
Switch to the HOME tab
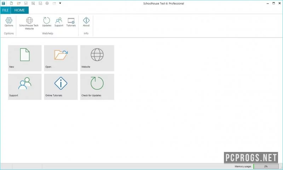pyautogui.click(x=19, y=10)
